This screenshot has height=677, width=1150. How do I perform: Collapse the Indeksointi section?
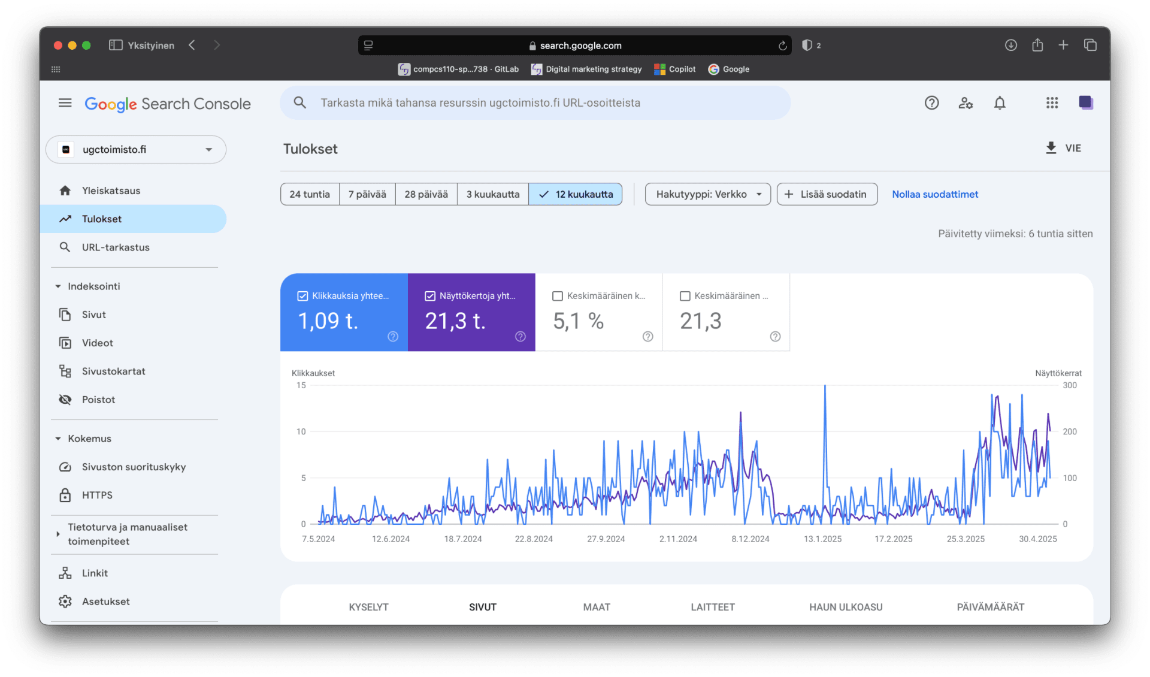coord(58,286)
